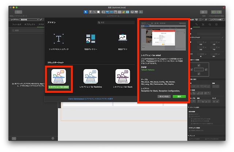The width and height of the screenshot is (234, 152).
Task: Select the Field insertion tool
Action: (132, 12)
